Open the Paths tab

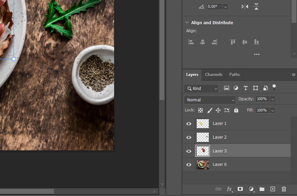coord(234,75)
